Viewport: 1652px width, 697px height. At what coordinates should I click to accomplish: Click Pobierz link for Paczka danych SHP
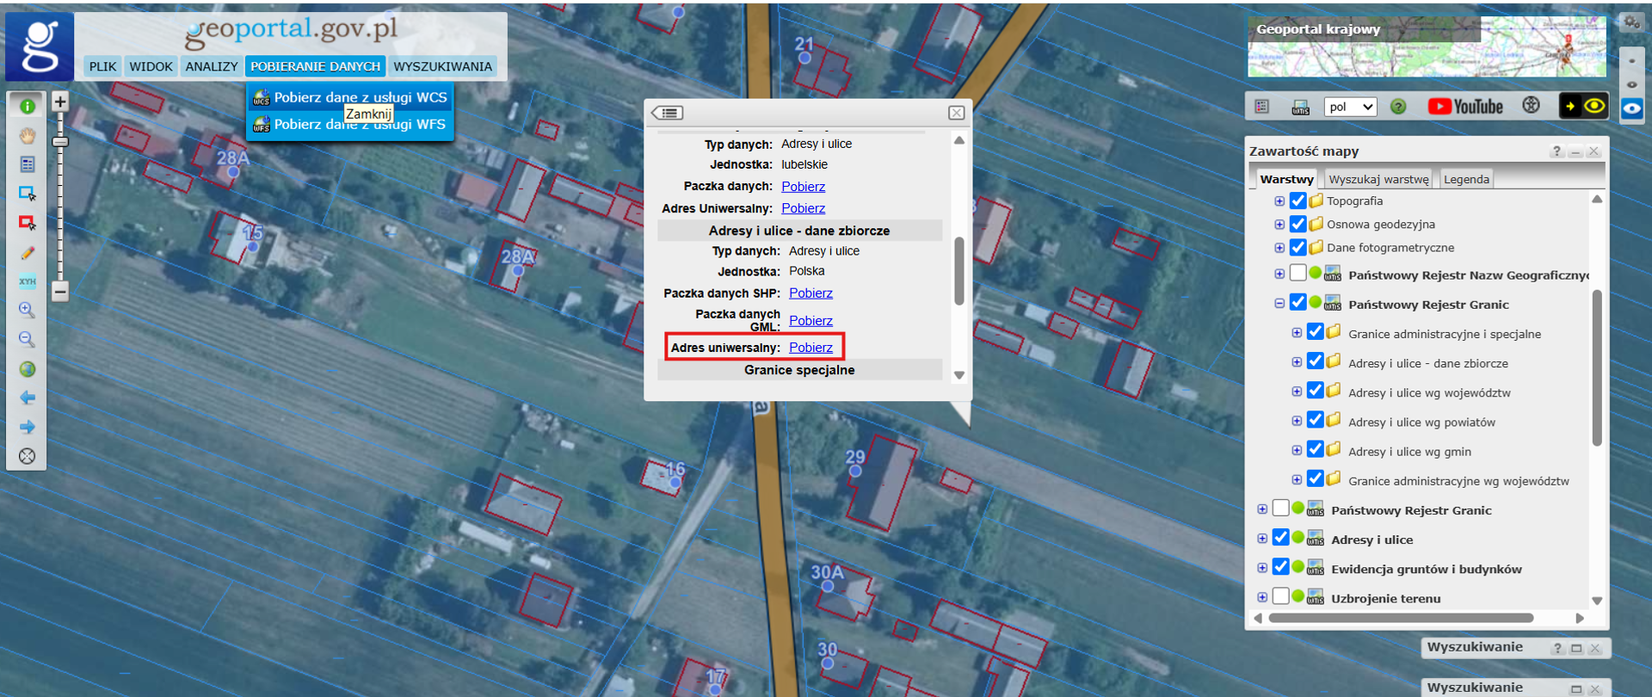pos(811,293)
